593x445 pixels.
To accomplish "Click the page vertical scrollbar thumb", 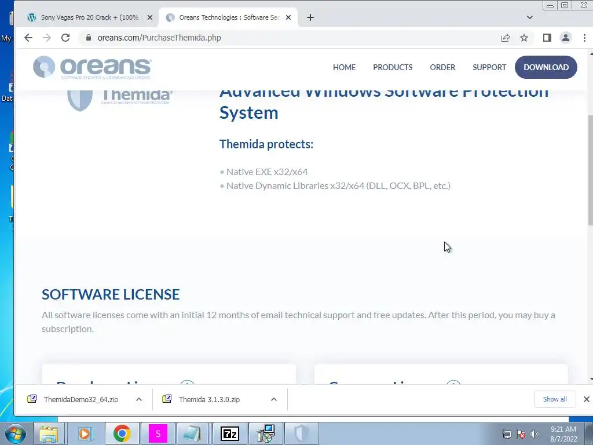I will tap(590, 170).
